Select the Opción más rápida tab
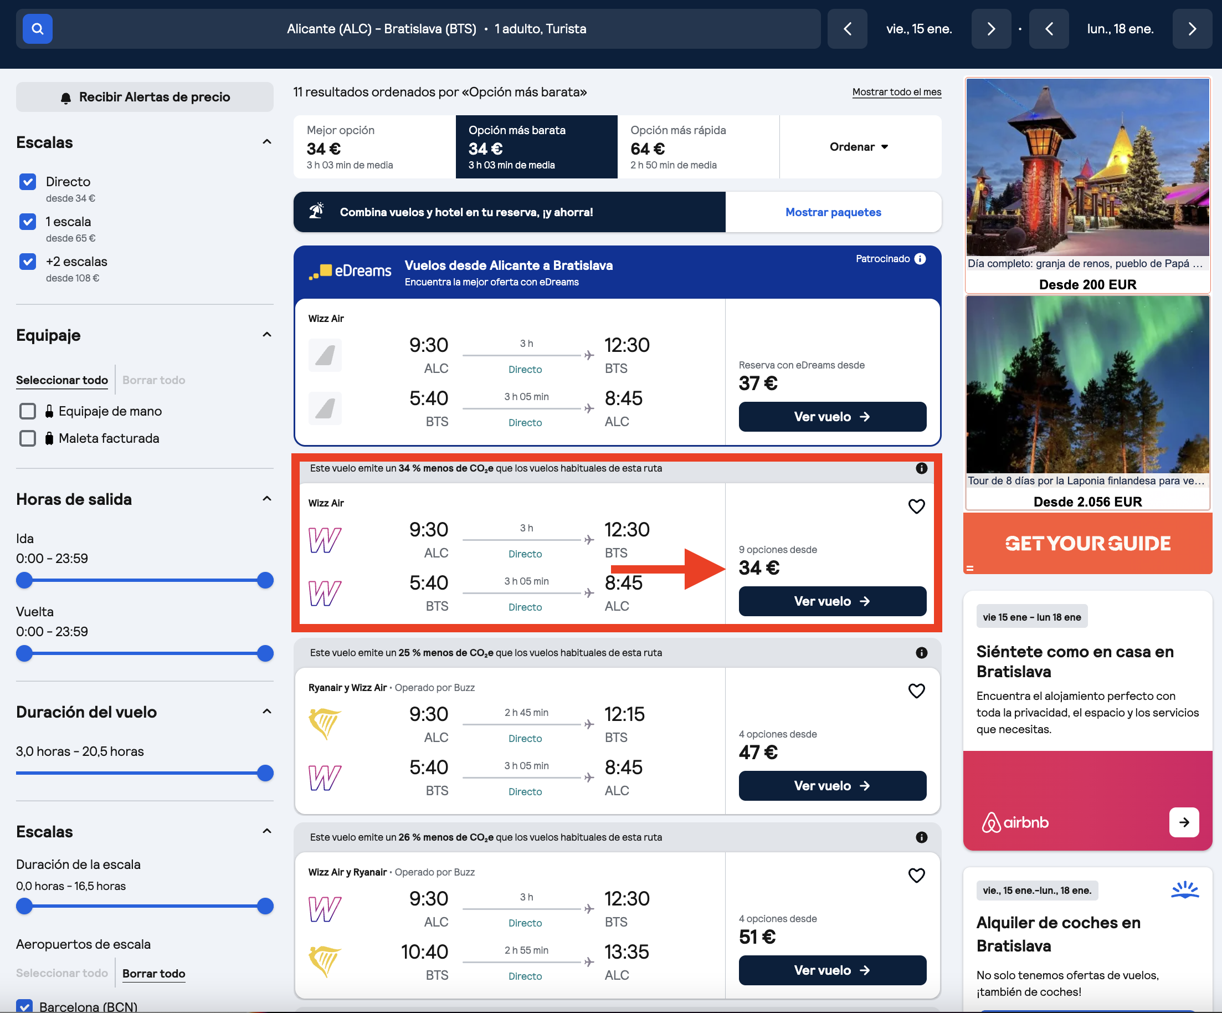The image size is (1222, 1013). tap(698, 147)
